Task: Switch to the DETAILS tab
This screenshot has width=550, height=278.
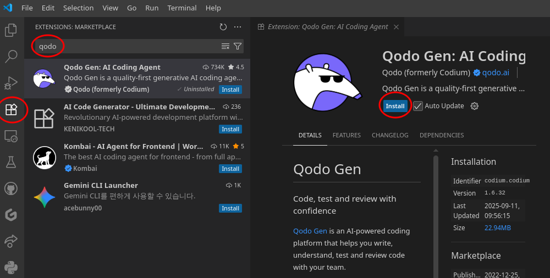Action: [310, 135]
